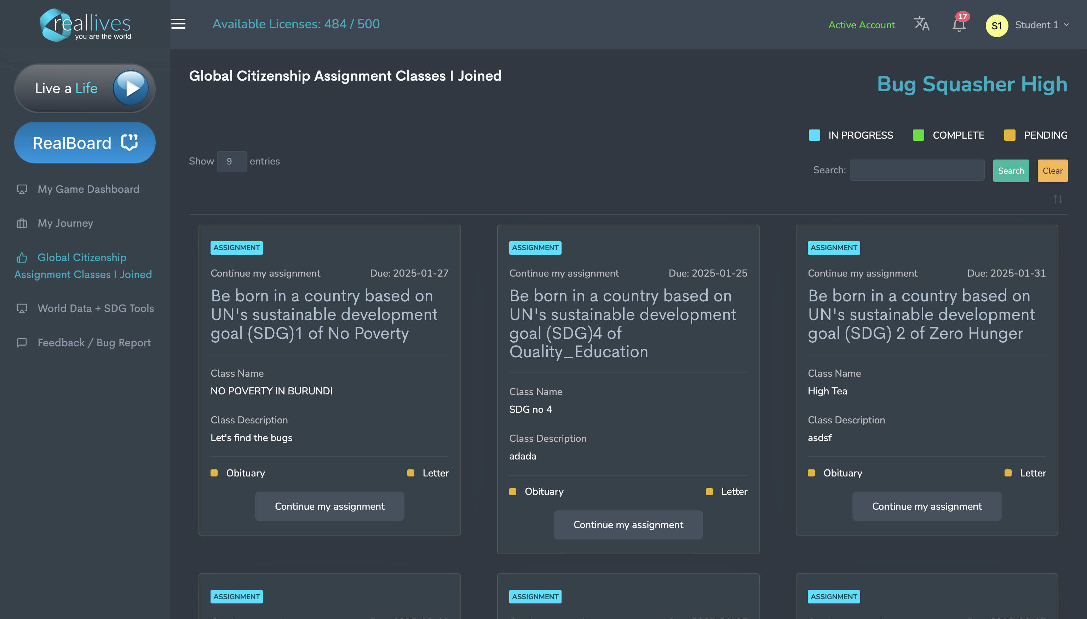Open My Game Dashboard menu item
Image resolution: width=1087 pixels, height=619 pixels.
pos(88,189)
